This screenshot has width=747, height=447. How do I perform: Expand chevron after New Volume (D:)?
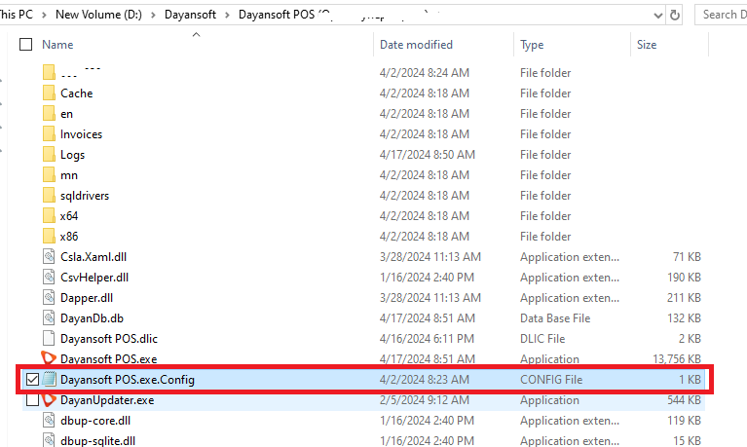pyautogui.click(x=154, y=16)
